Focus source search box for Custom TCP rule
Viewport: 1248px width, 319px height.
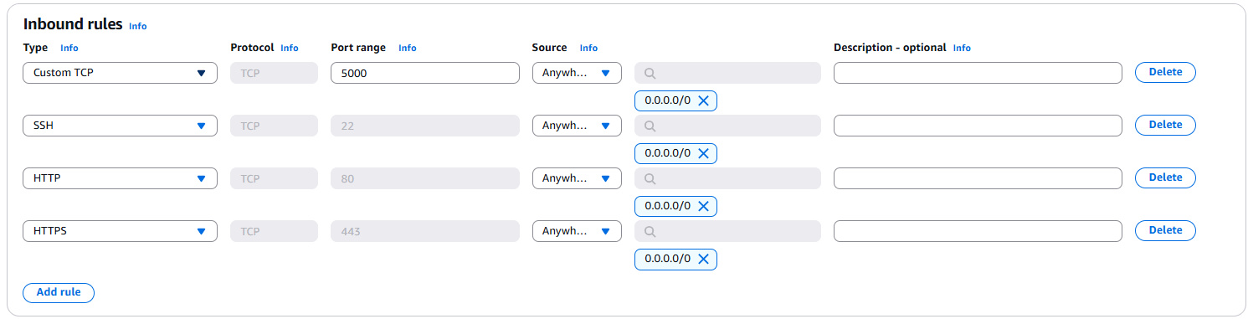tap(727, 73)
